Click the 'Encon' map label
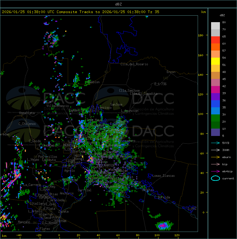 coord(171,72)
